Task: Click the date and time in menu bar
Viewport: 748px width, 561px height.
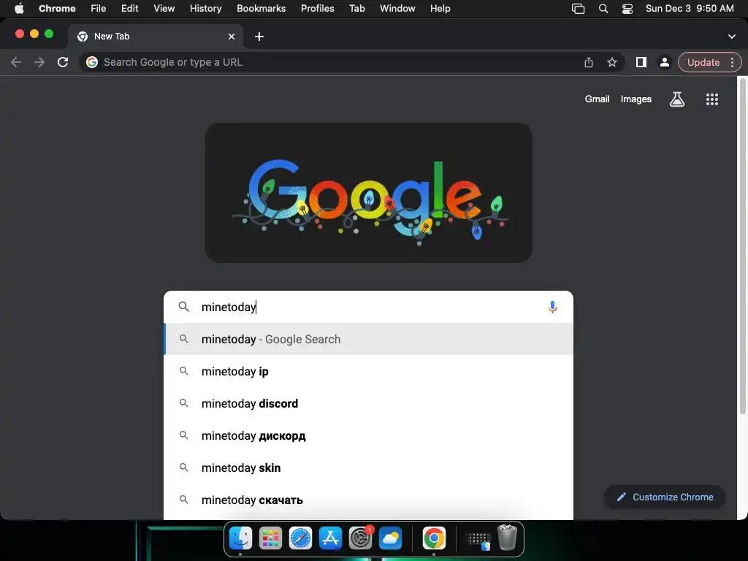Action: click(690, 9)
